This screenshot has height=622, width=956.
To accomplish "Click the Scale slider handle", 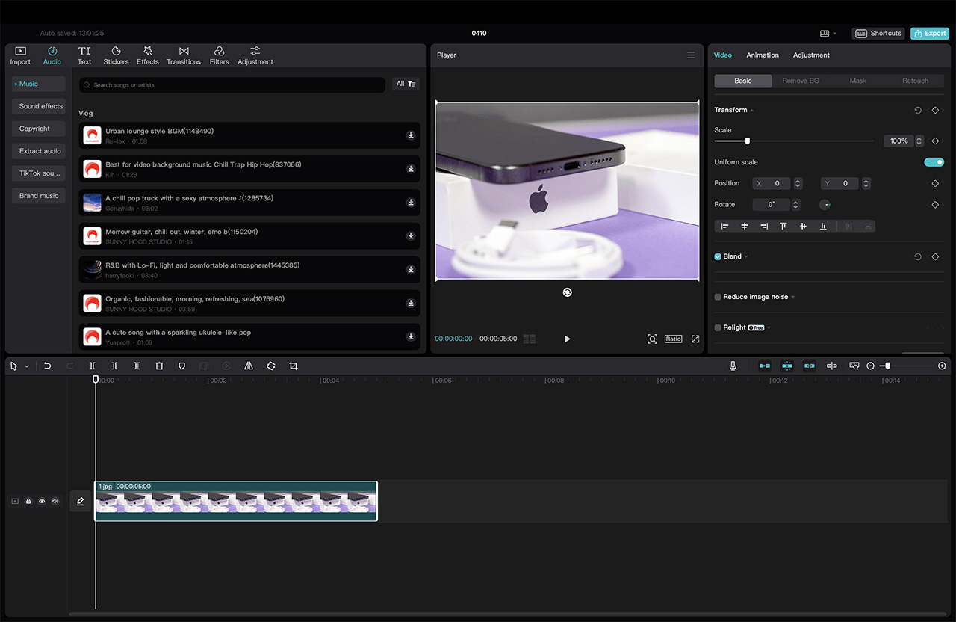I will 747,141.
